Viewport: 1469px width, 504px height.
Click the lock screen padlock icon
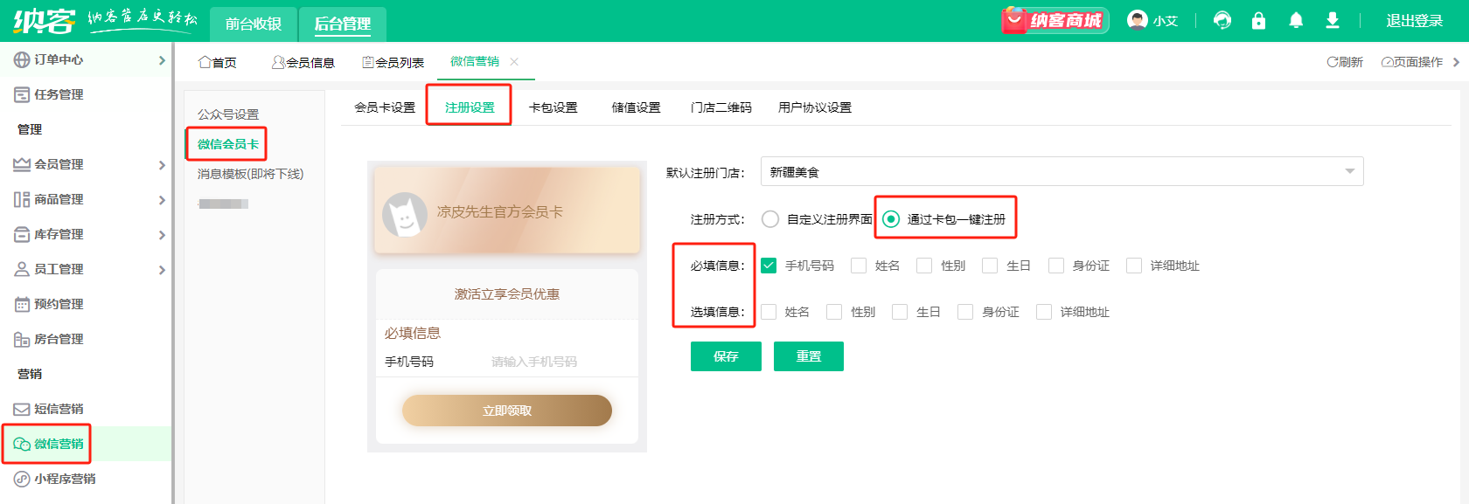[1258, 20]
